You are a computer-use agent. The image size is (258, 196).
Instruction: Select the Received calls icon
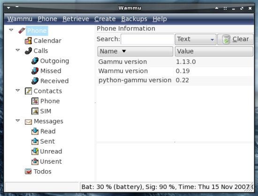[35, 81]
